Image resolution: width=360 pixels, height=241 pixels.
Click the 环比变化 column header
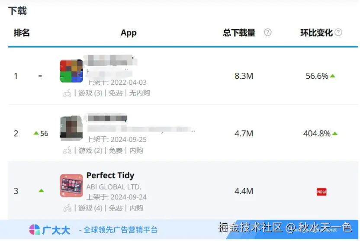point(316,32)
